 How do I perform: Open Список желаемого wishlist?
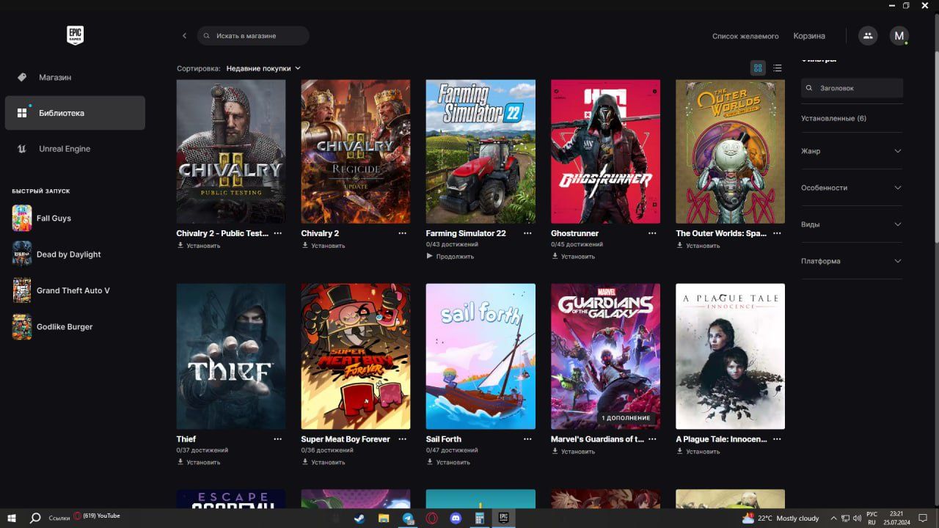point(745,36)
